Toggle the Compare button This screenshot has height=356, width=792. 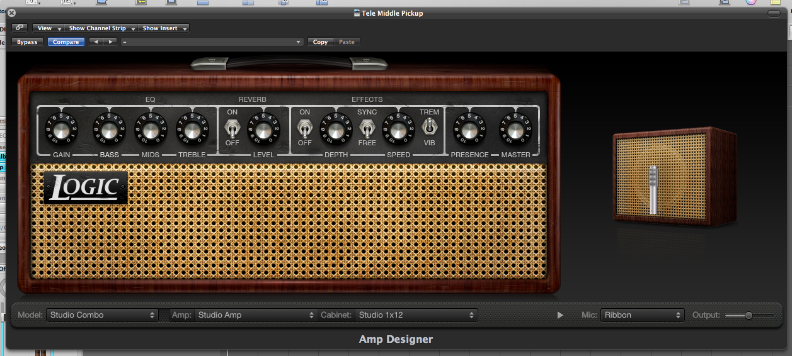click(x=66, y=42)
